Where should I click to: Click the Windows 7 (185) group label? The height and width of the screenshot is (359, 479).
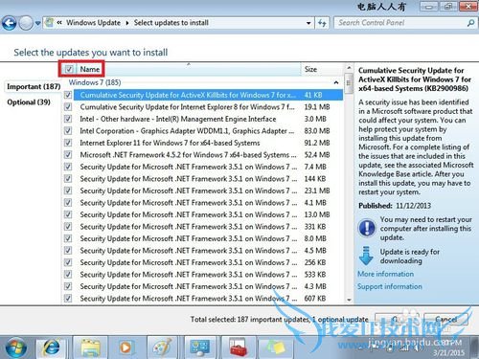pyautogui.click(x=95, y=82)
